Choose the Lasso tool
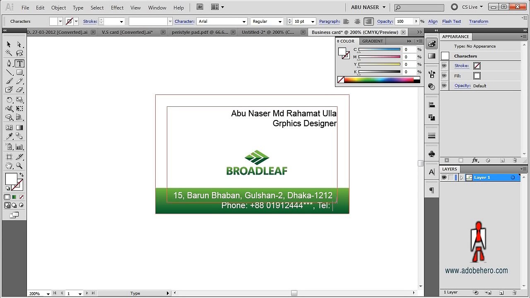Screen dimensions: 530x298 tap(19, 53)
